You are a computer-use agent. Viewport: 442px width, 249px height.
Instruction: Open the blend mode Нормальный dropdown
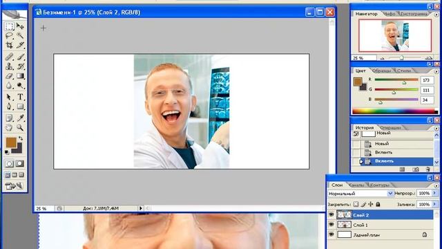(x=390, y=194)
